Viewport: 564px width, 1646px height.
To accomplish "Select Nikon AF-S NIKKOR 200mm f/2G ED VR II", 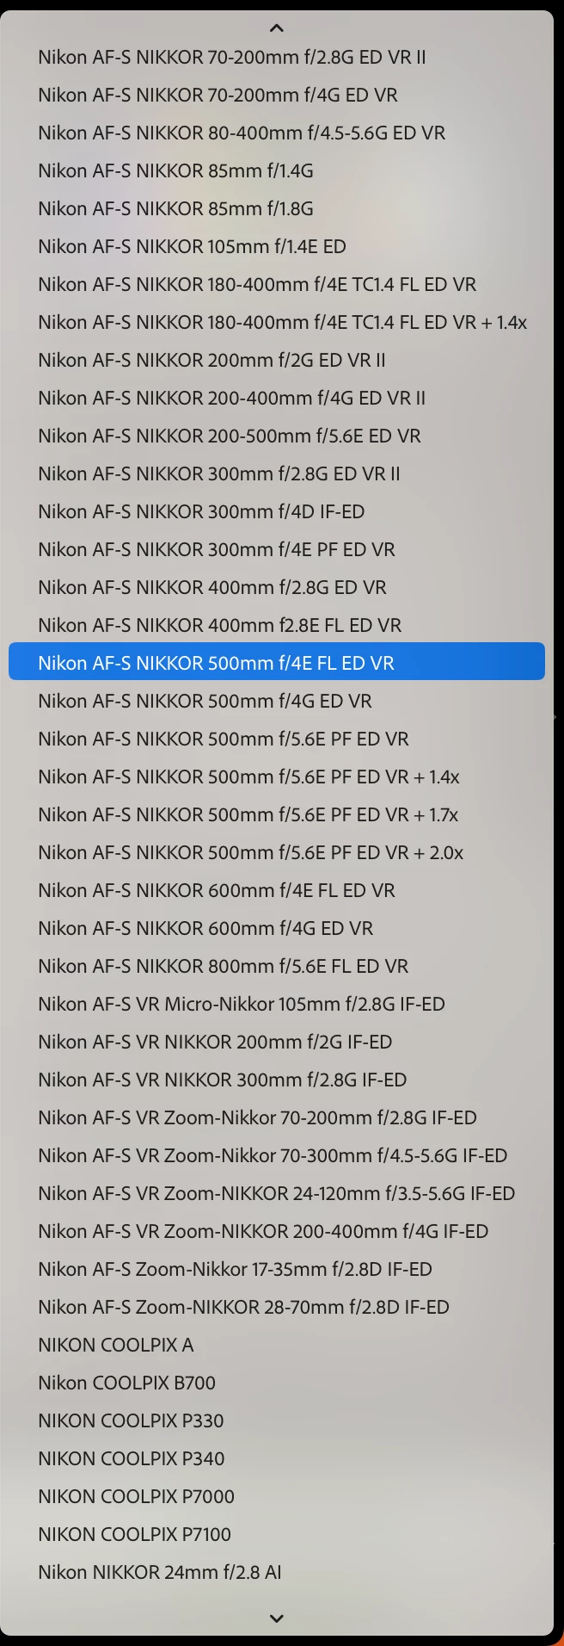I will (x=277, y=360).
